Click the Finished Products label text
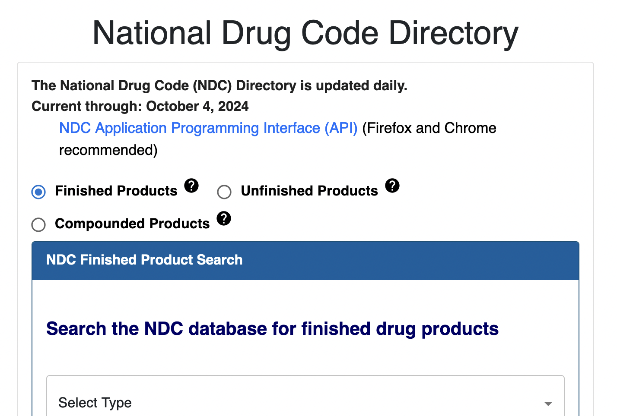This screenshot has width=617, height=416. point(116,191)
